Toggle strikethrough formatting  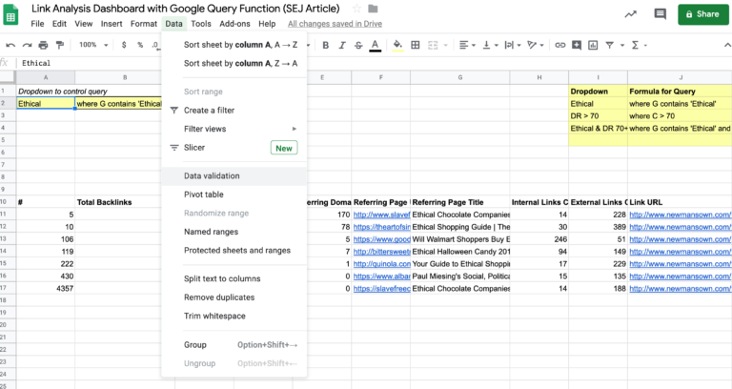[357, 45]
